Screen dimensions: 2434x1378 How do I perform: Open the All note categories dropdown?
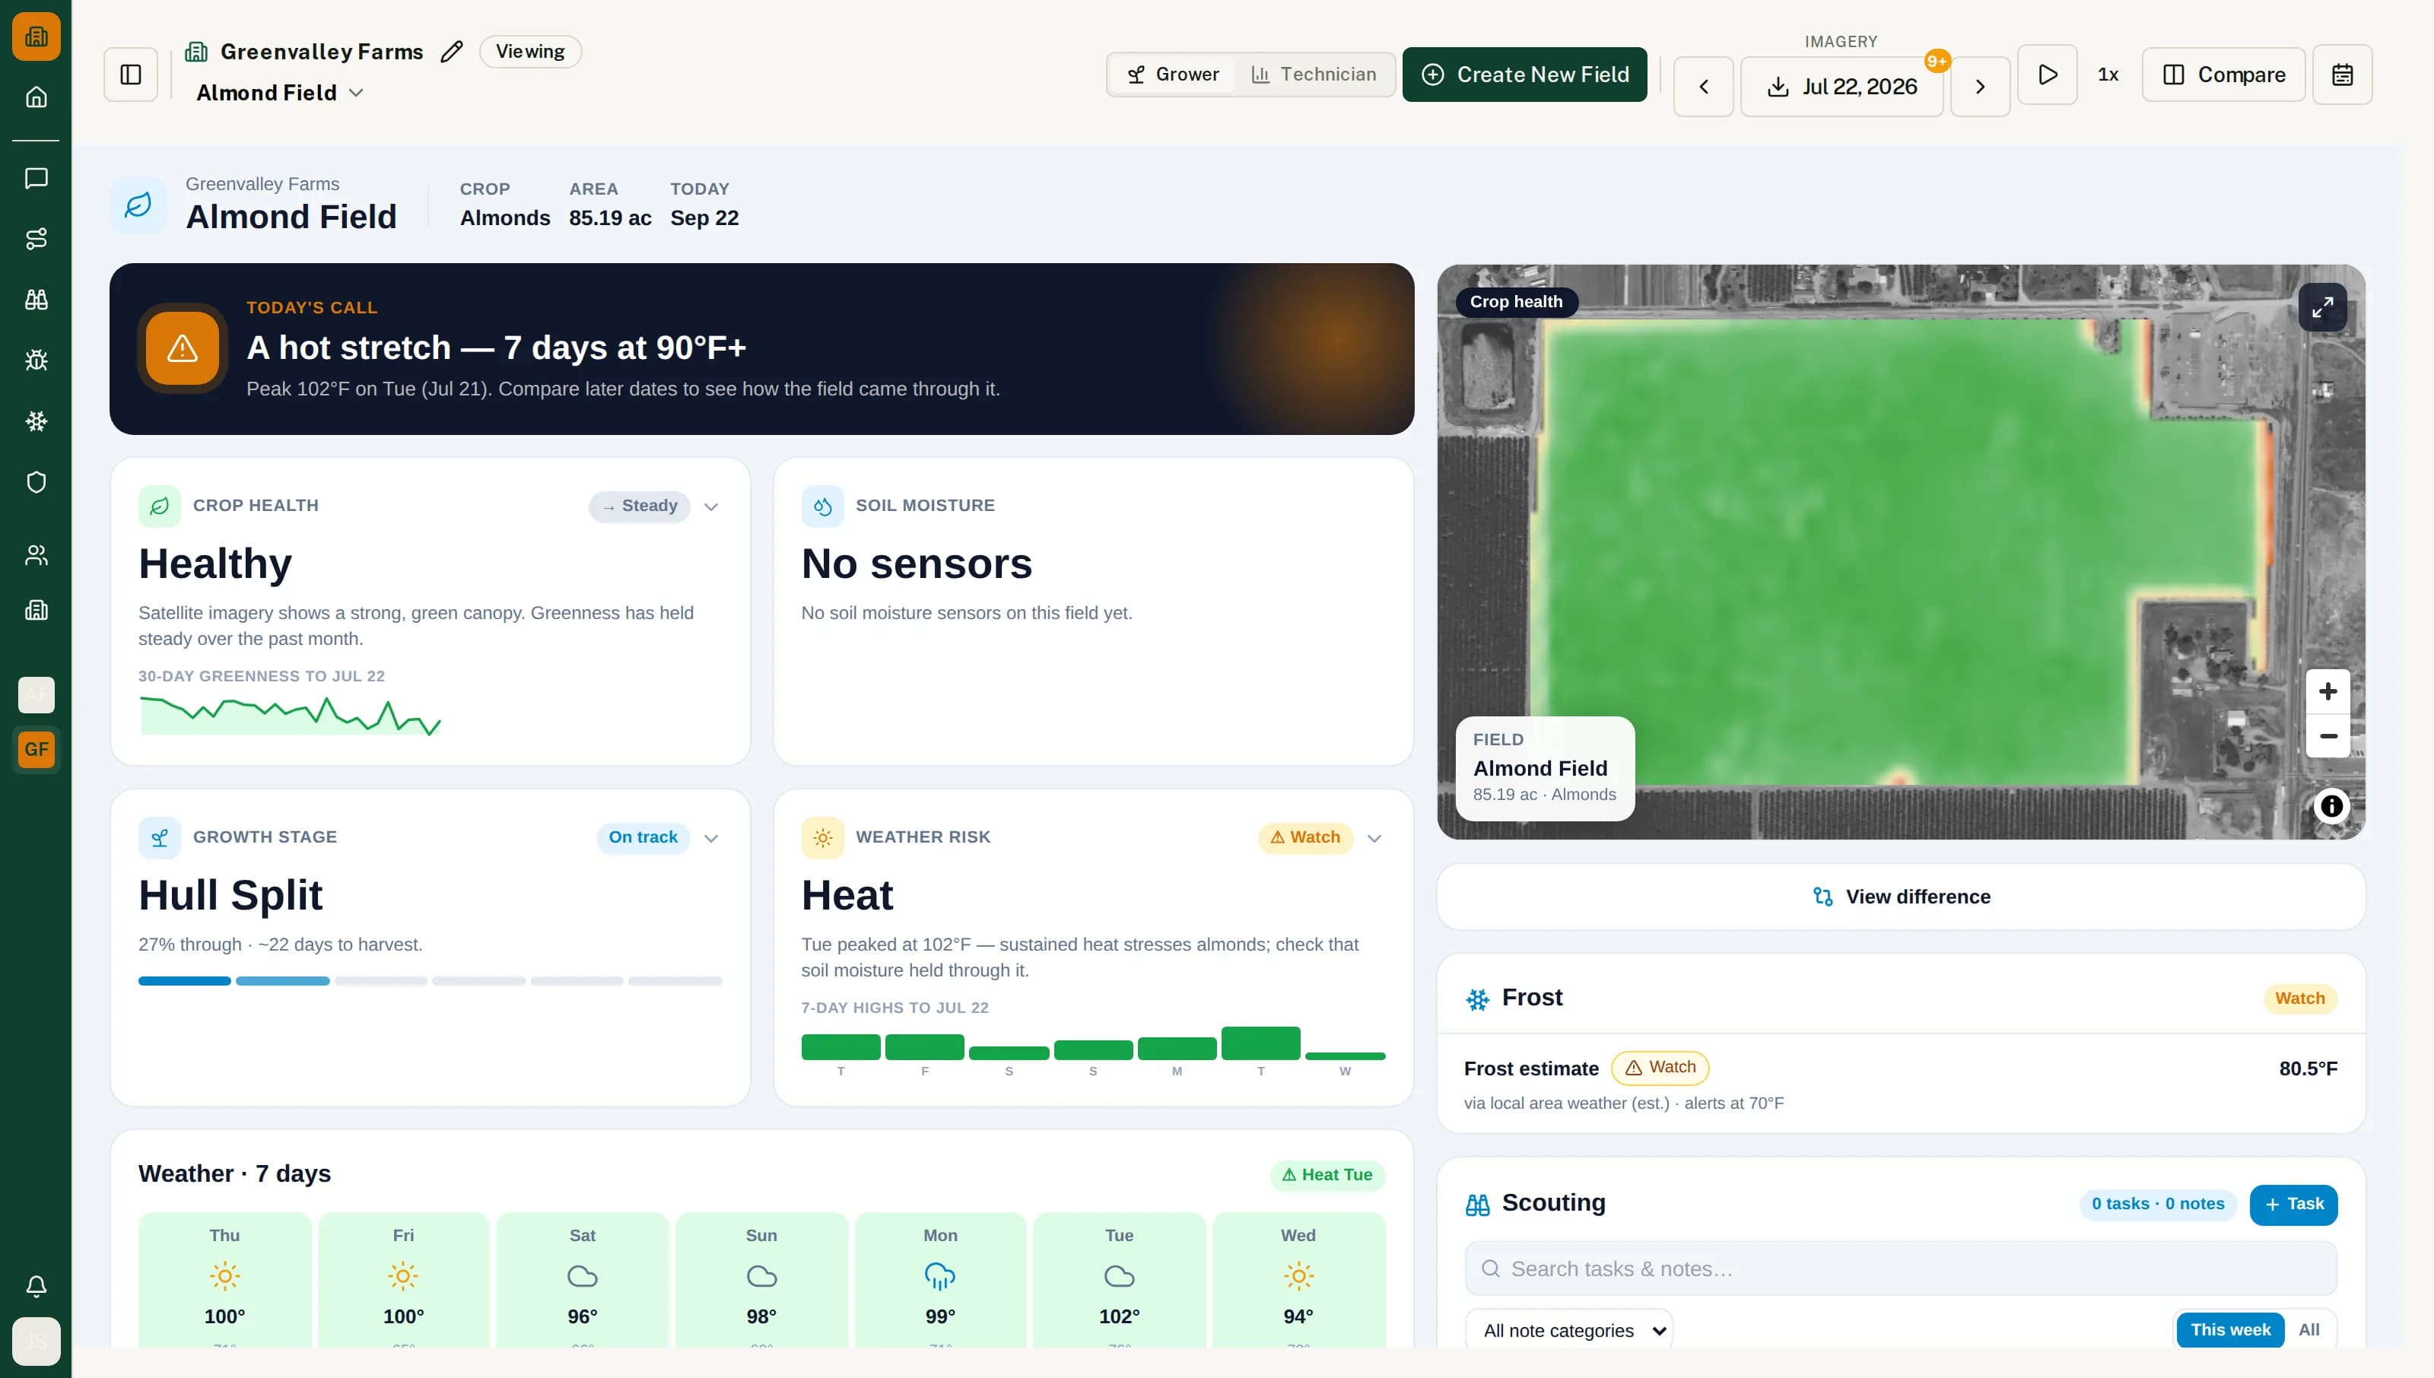point(1569,1330)
